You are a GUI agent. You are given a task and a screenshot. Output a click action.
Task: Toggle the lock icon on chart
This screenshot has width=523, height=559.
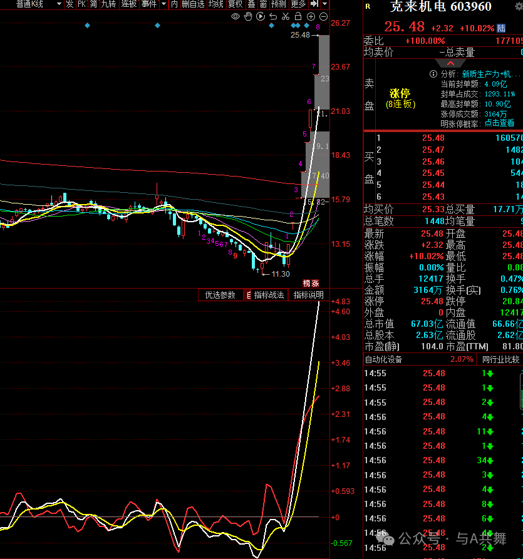pyautogui.click(x=298, y=16)
